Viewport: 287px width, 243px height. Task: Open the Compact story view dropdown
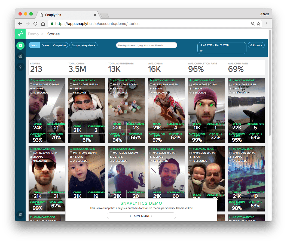(x=83, y=45)
